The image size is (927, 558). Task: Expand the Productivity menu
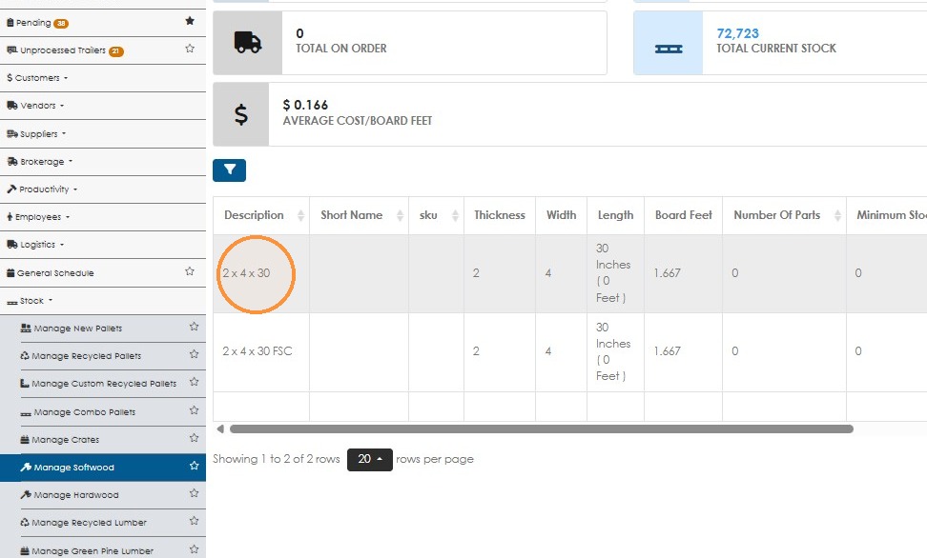pos(42,189)
